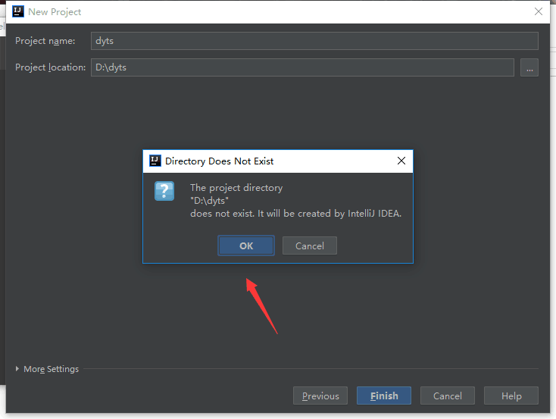Click the question mark dialog icon

pos(164,191)
